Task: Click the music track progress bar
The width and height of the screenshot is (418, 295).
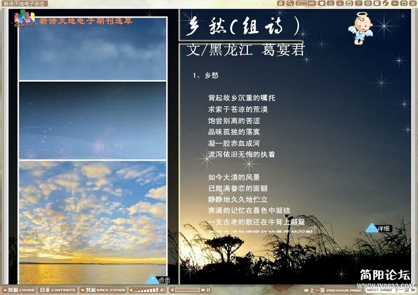Action: click(x=187, y=290)
